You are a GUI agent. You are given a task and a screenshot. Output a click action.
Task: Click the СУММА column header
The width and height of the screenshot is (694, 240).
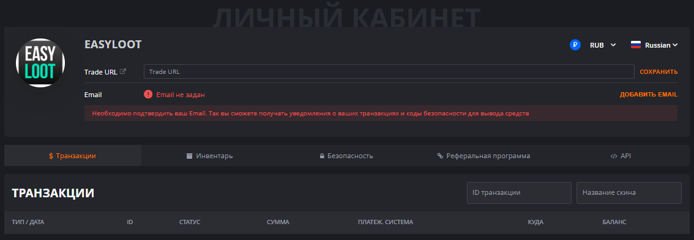pos(278,222)
